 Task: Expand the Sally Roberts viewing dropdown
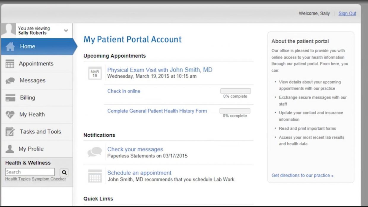[x=65, y=30]
